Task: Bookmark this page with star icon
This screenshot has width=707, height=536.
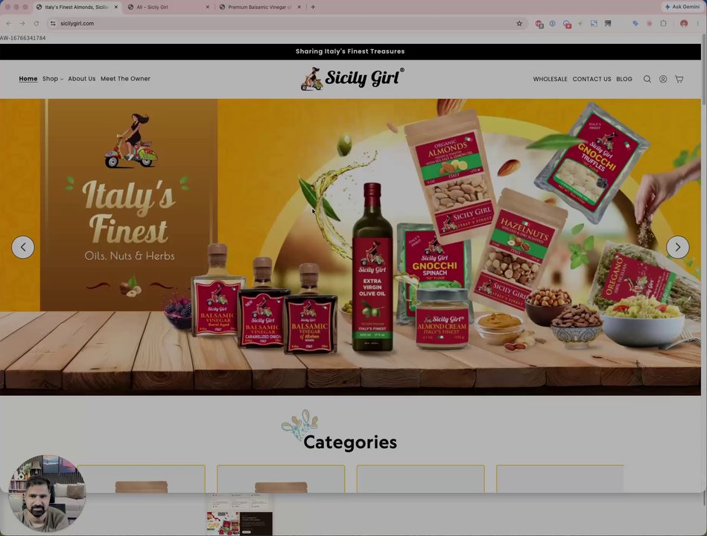Action: click(x=519, y=23)
